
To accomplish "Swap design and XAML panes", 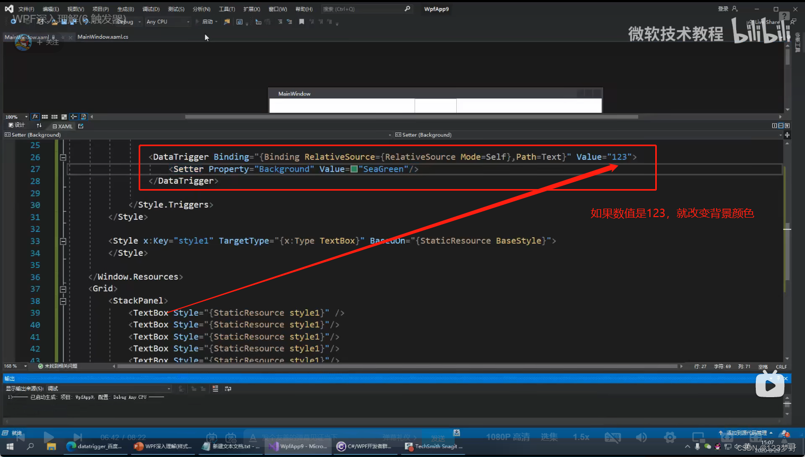I will coord(39,126).
